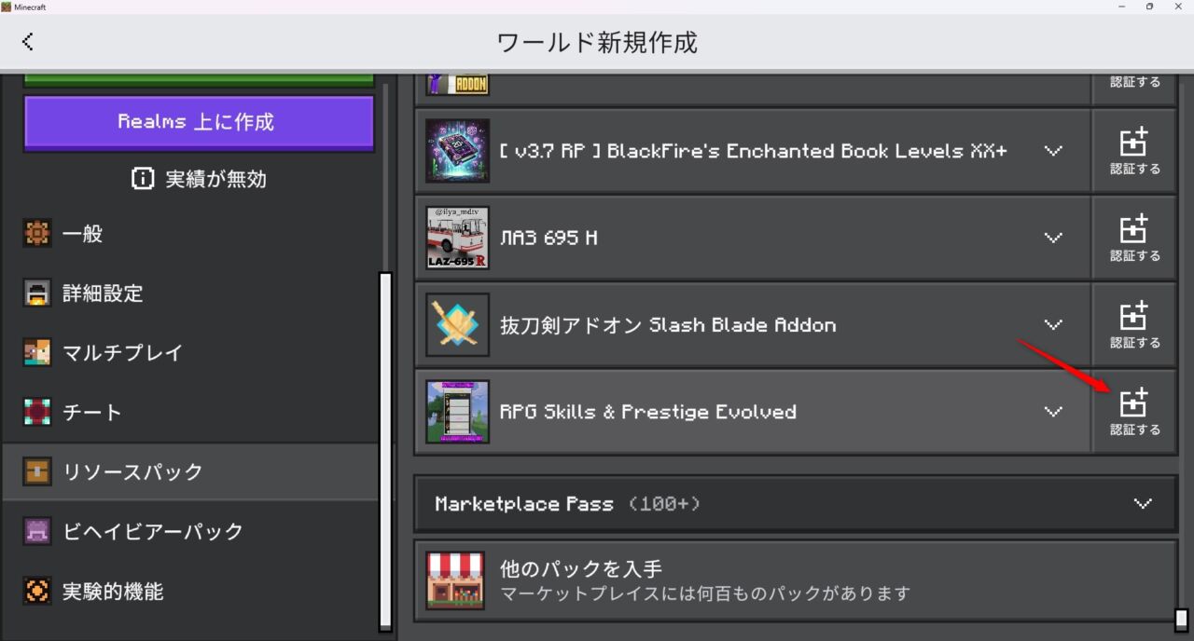Image resolution: width=1194 pixels, height=641 pixels.
Task: Expand BlackFire's Enchanted Book Levels details
Action: tap(1053, 151)
